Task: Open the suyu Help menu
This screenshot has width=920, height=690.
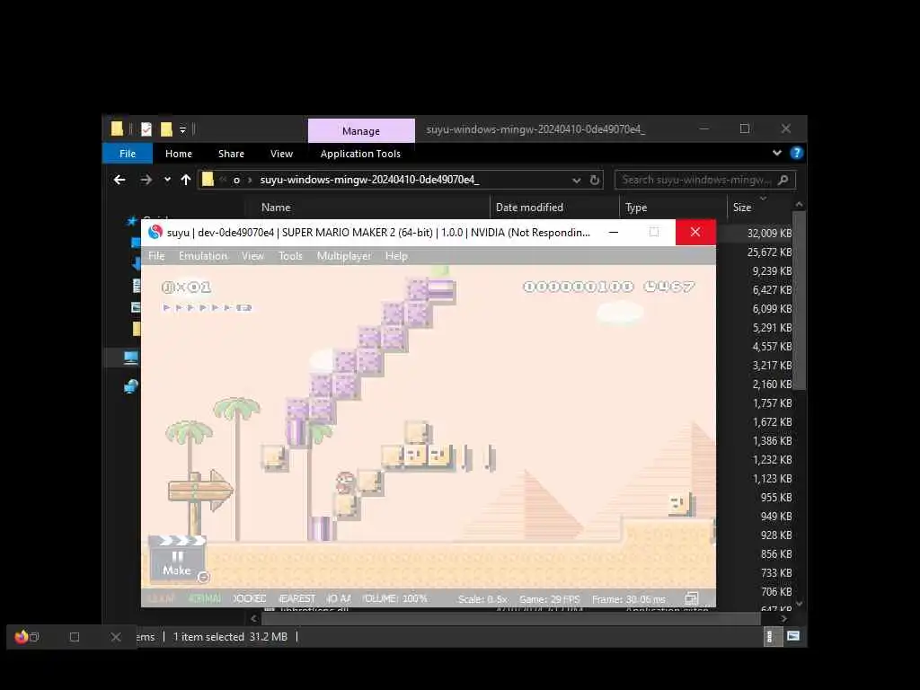Action: 396,256
